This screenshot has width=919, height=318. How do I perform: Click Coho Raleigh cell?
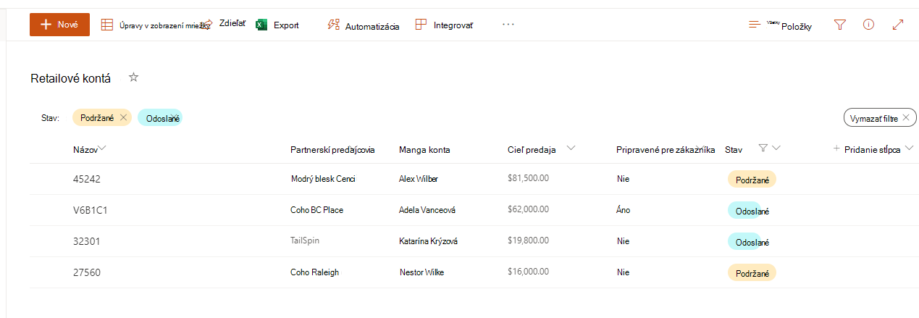(314, 272)
